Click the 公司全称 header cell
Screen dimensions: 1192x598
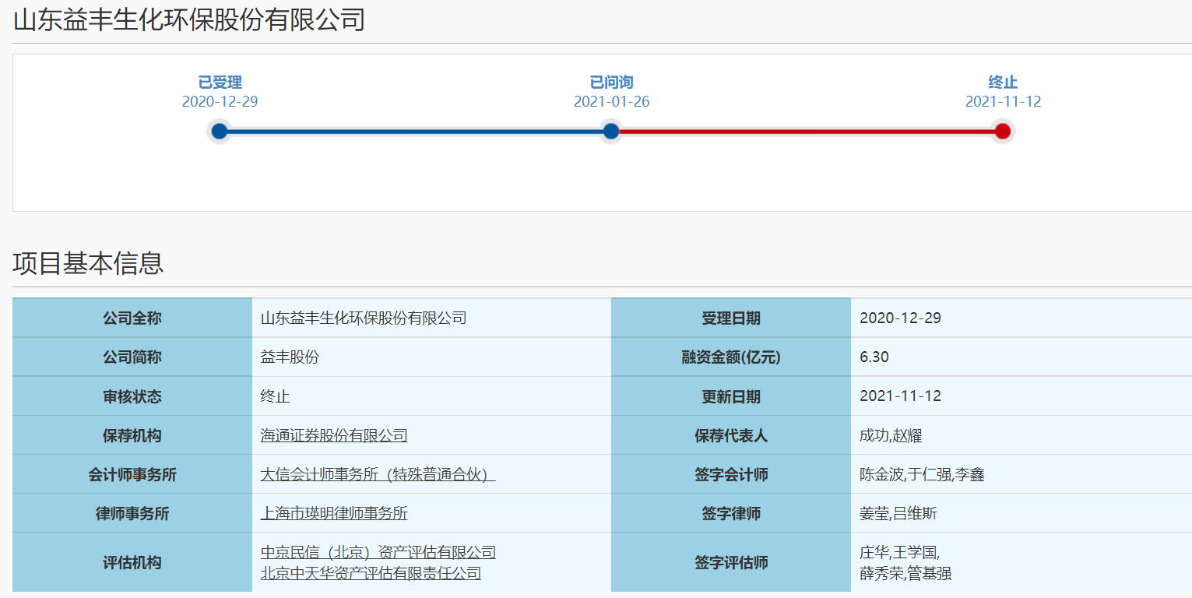coord(132,318)
